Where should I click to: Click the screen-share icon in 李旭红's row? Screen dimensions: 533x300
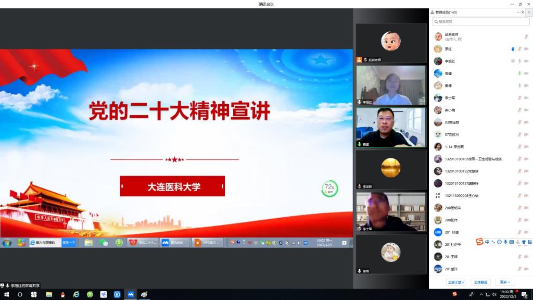tap(513, 61)
